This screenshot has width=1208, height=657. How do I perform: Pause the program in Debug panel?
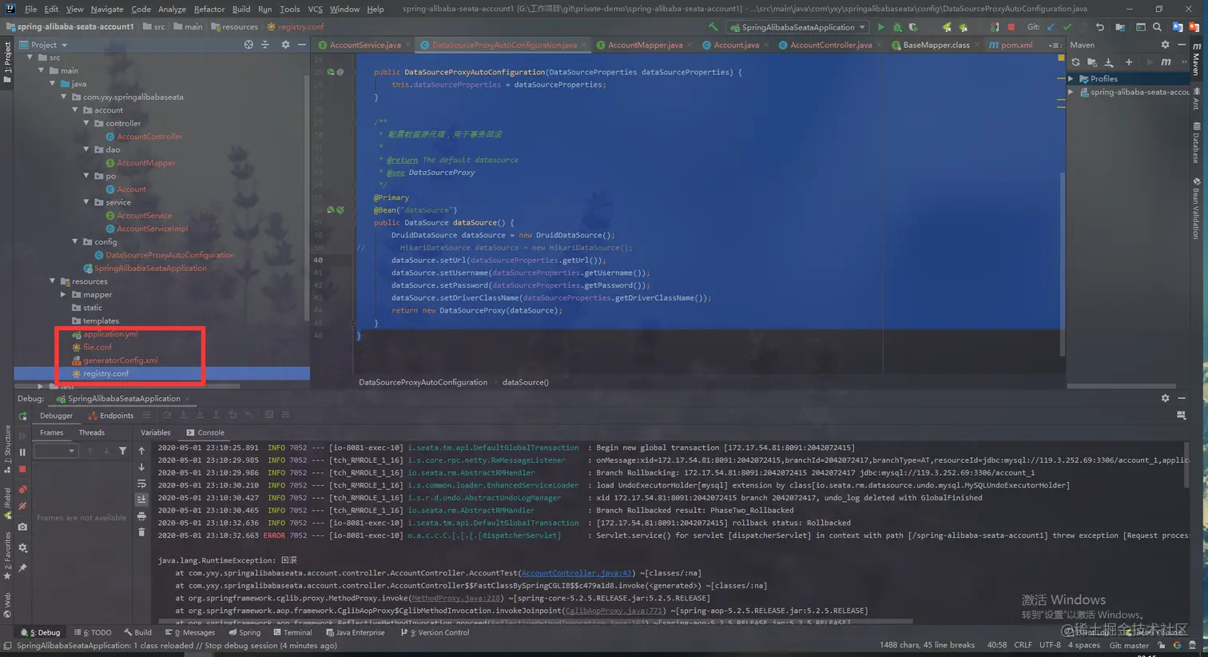click(22, 452)
